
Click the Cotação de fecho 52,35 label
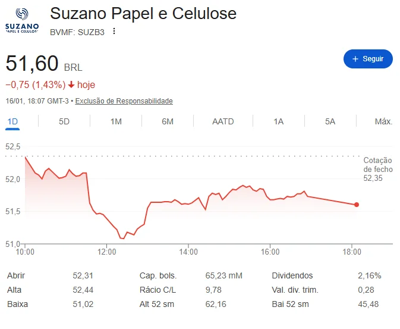click(x=378, y=170)
